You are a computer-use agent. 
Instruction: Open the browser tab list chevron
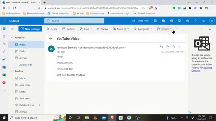coord(189,2)
